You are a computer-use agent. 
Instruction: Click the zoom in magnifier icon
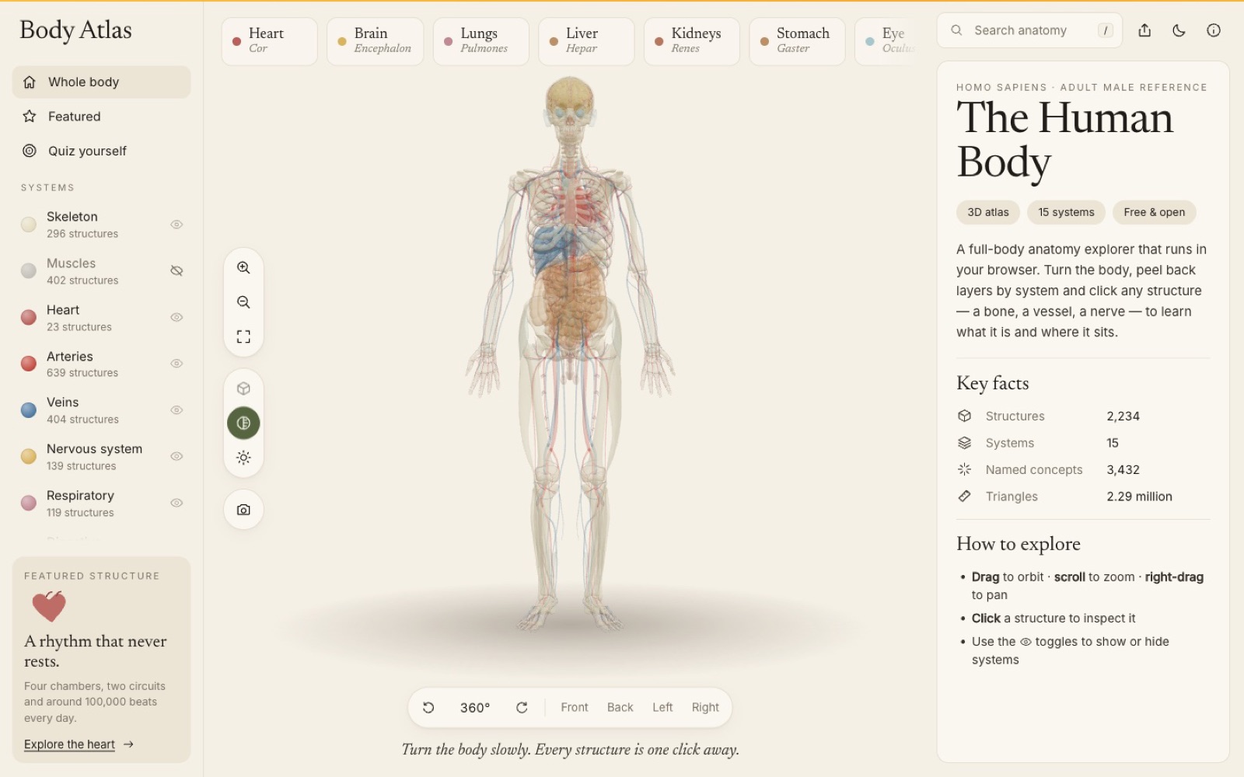coord(243,267)
